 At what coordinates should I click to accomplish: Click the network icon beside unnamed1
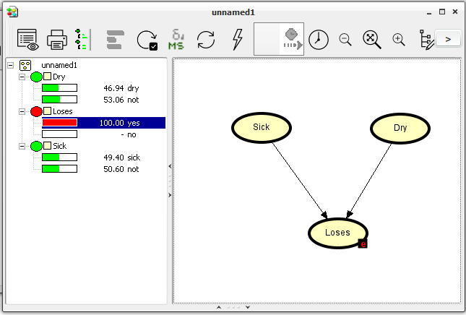[25, 65]
